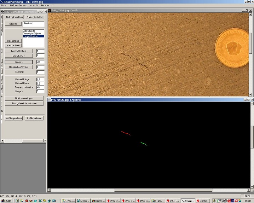The width and height of the screenshot is (254, 203).
Task: Click the Ergebnis window scroll-down arrow
Action: tap(252, 187)
